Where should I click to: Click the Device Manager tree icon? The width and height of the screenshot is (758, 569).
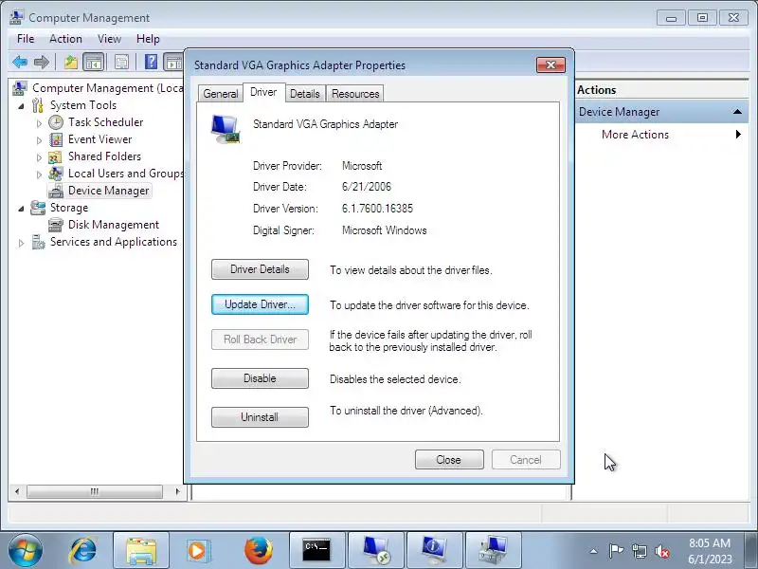56,191
